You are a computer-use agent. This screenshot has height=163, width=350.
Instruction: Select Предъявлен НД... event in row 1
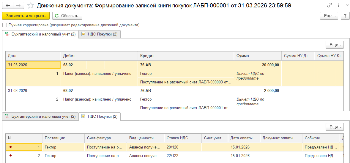coord(321,147)
